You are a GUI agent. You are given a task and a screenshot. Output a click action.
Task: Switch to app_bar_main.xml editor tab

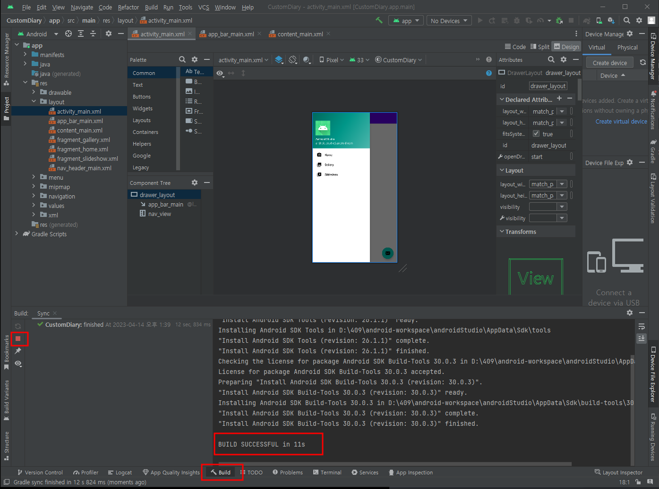click(231, 34)
